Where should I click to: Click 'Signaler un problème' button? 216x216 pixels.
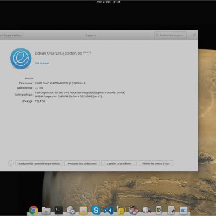[119, 164]
